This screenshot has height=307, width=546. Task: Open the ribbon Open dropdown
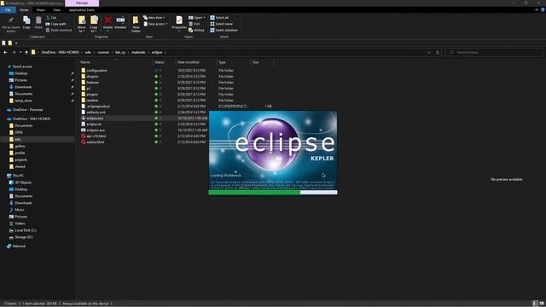click(197, 17)
